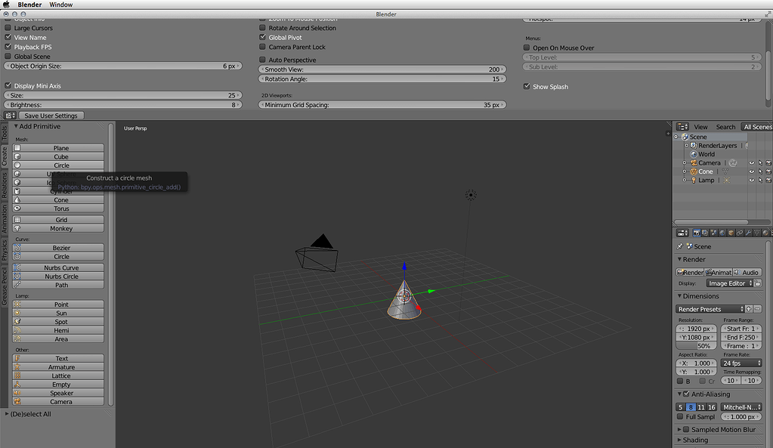Enable Auto Perspective checkbox
This screenshot has width=773, height=448.
point(262,60)
